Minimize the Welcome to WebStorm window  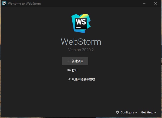click(144, 4)
